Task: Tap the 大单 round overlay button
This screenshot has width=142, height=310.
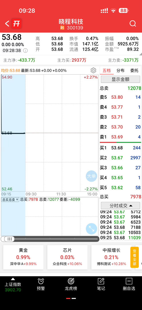Action: pyautogui.click(x=91, y=176)
